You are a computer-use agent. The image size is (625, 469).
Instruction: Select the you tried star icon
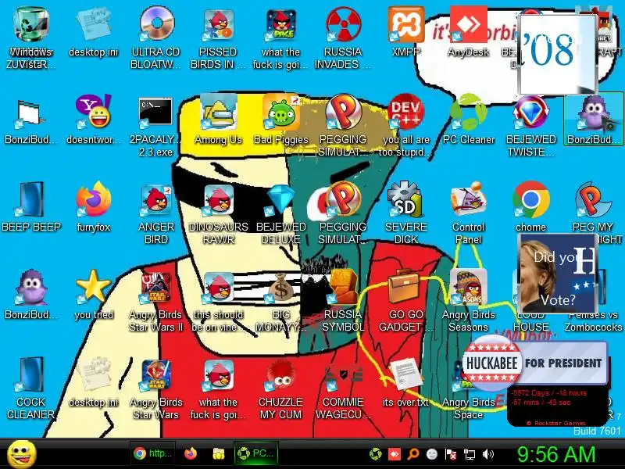[94, 287]
